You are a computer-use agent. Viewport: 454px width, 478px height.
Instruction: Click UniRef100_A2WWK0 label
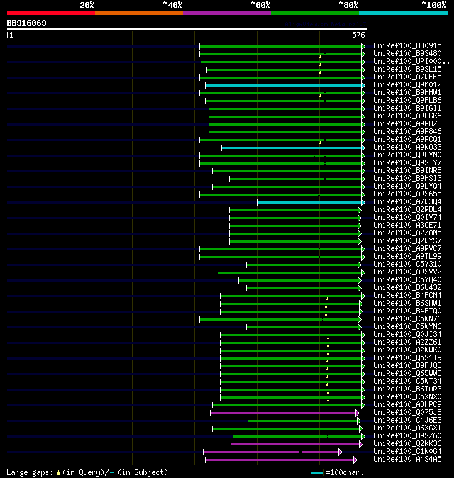click(407, 350)
